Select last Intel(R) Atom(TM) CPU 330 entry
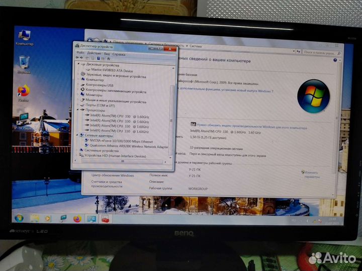The image size is (362, 271). pyautogui.click(x=119, y=131)
